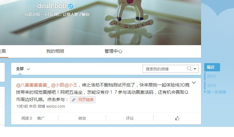Switch to 我的相册 tab
This screenshot has width=234, height=137.
pos(55,51)
